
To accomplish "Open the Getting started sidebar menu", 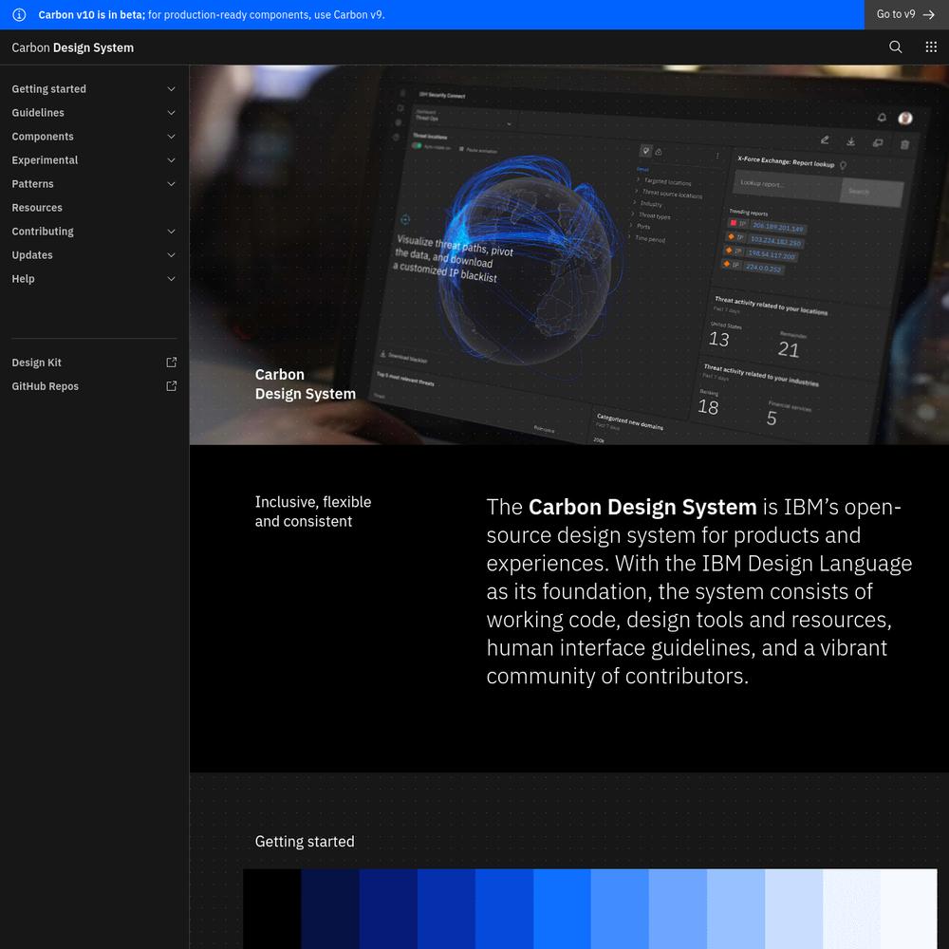I will 94,89.
